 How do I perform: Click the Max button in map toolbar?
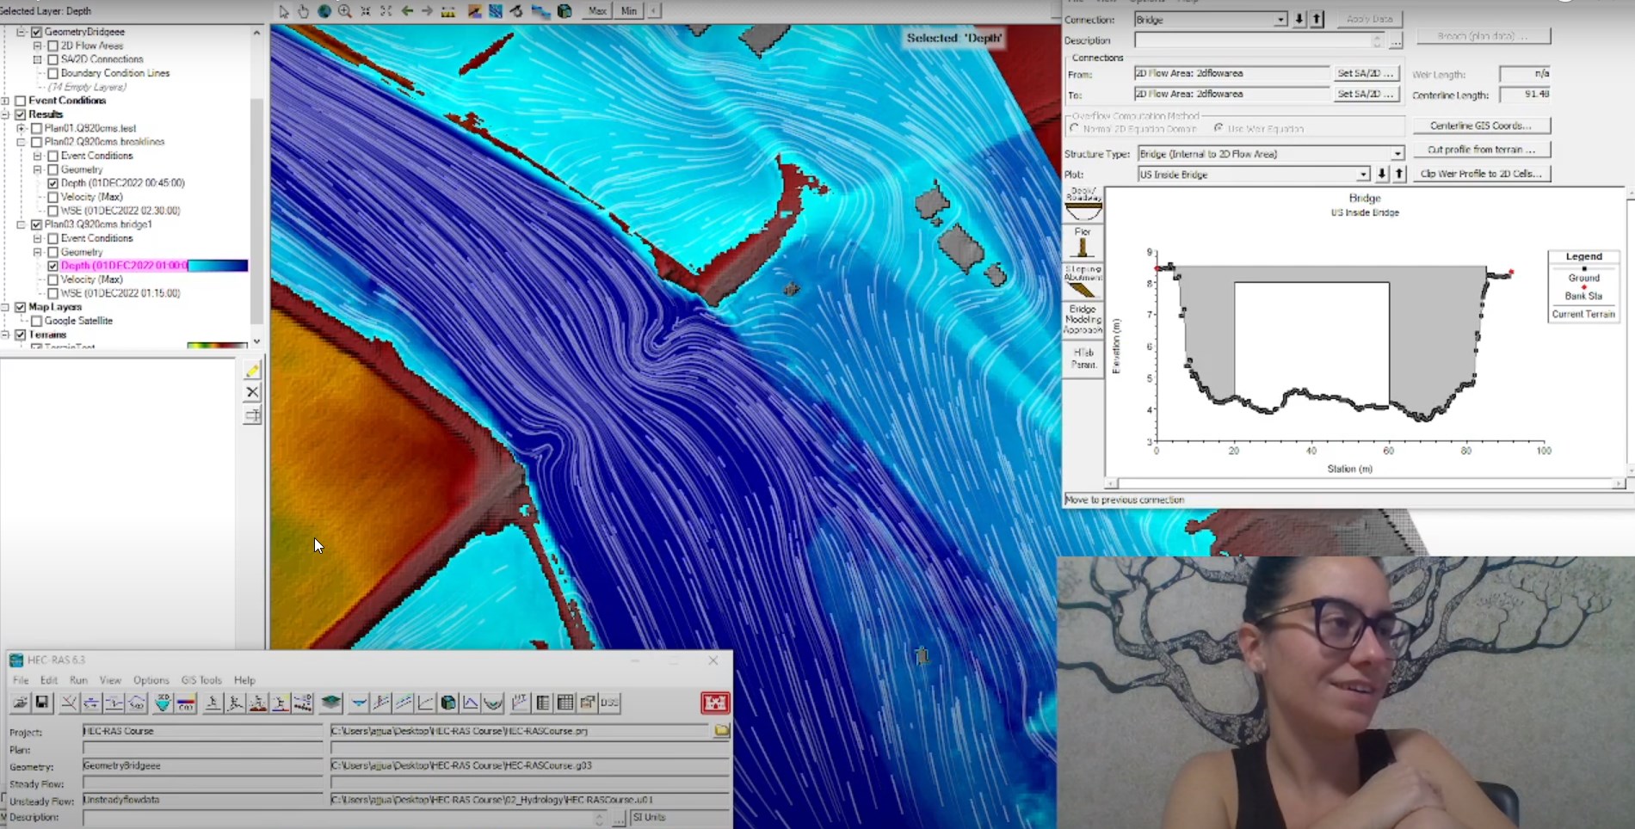click(x=597, y=11)
